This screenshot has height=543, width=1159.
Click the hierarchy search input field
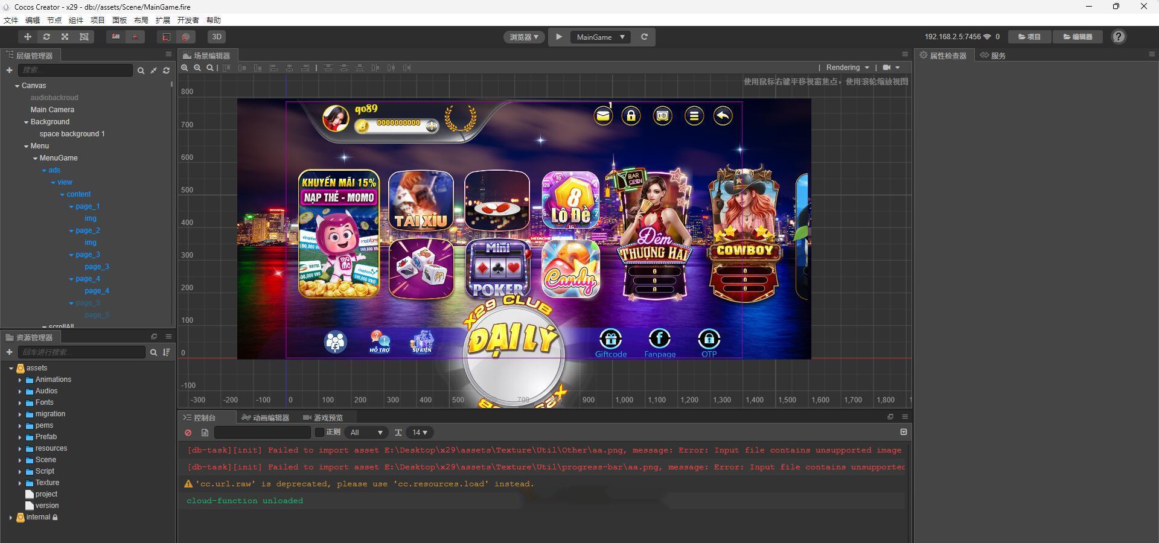(75, 71)
